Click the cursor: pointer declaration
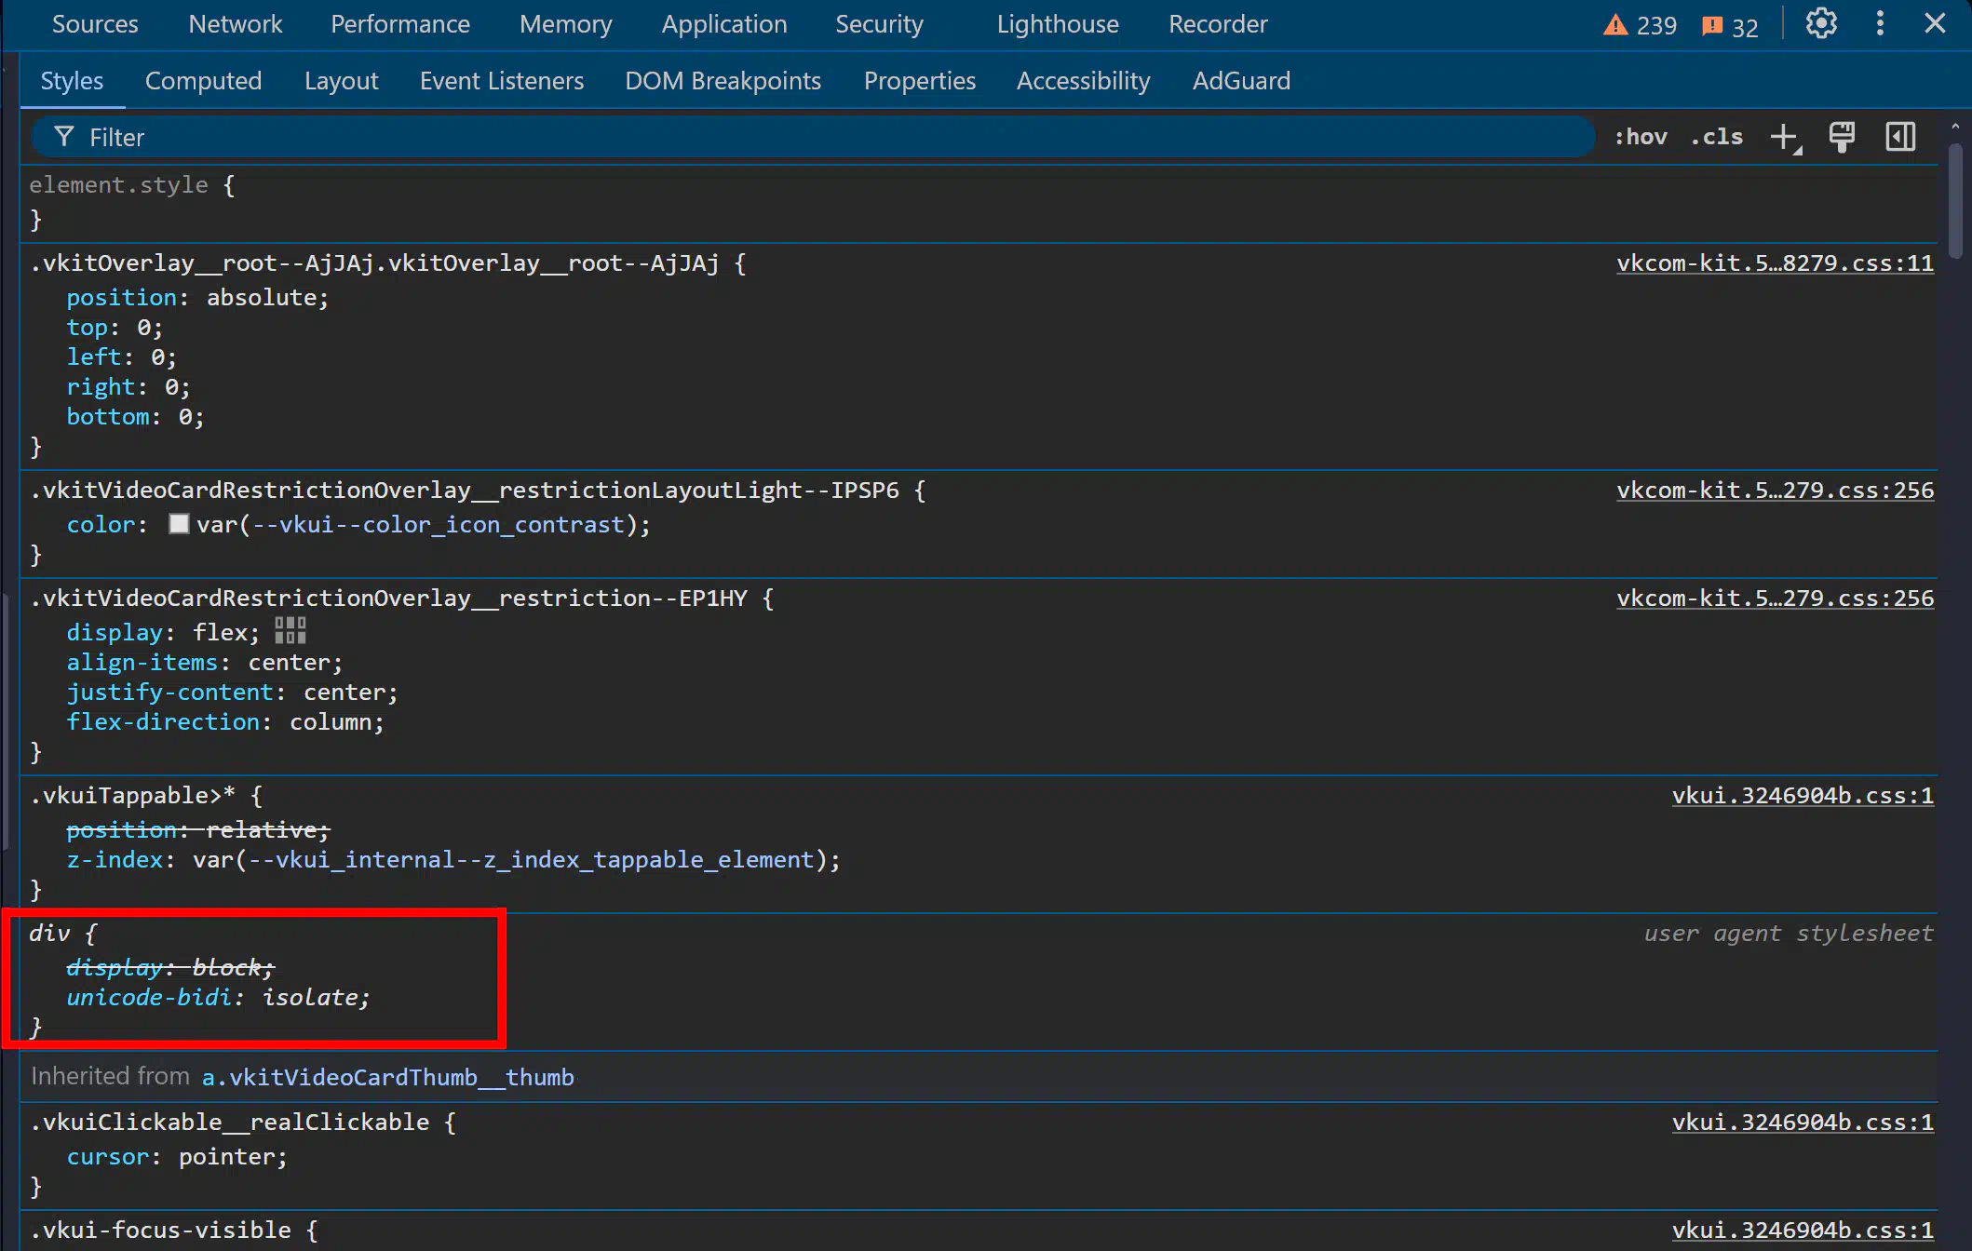 (177, 1157)
